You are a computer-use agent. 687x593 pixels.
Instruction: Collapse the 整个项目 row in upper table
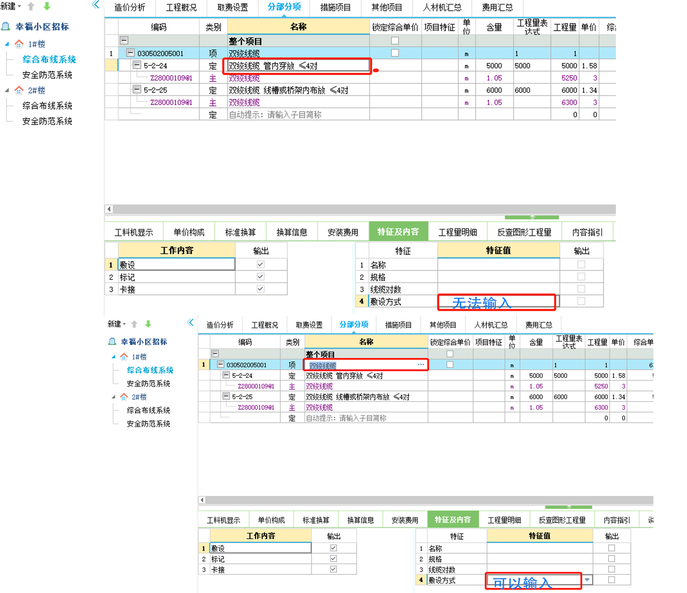[124, 41]
